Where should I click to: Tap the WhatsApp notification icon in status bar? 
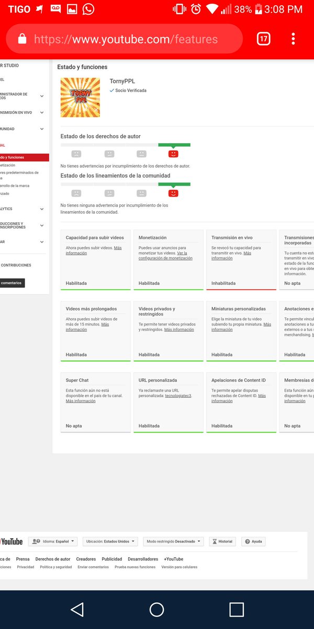click(x=88, y=9)
